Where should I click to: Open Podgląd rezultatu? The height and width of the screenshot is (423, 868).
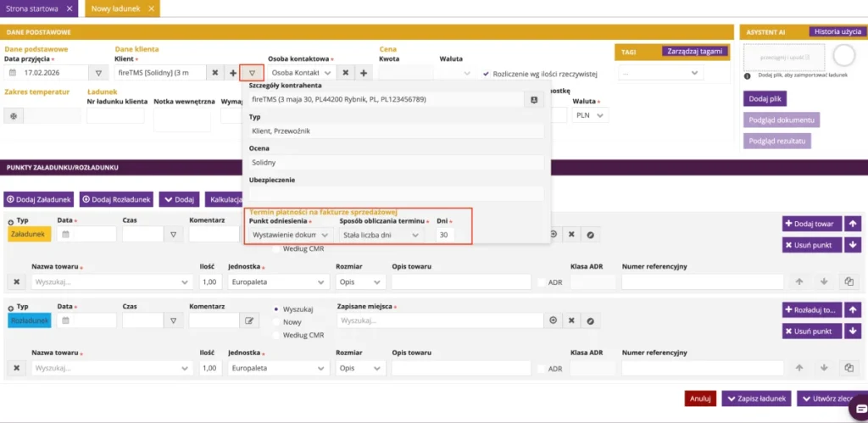777,141
